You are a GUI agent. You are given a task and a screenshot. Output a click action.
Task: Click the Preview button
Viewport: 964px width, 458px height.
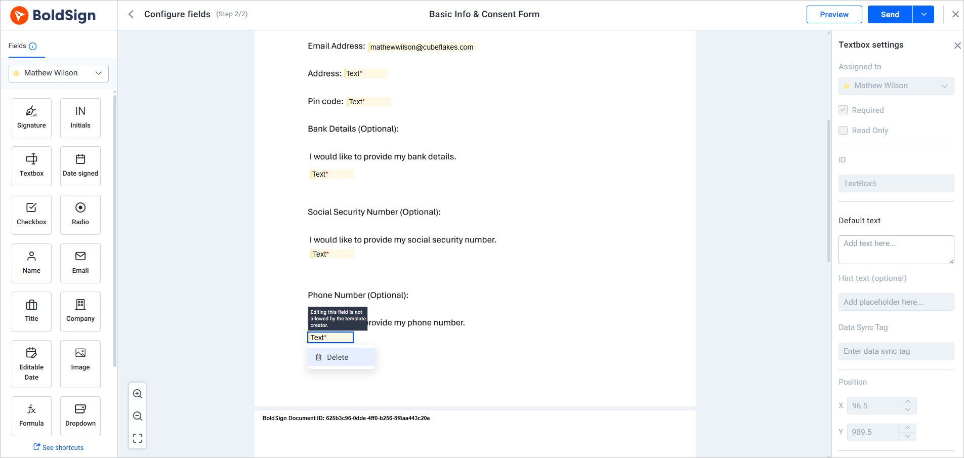(834, 14)
